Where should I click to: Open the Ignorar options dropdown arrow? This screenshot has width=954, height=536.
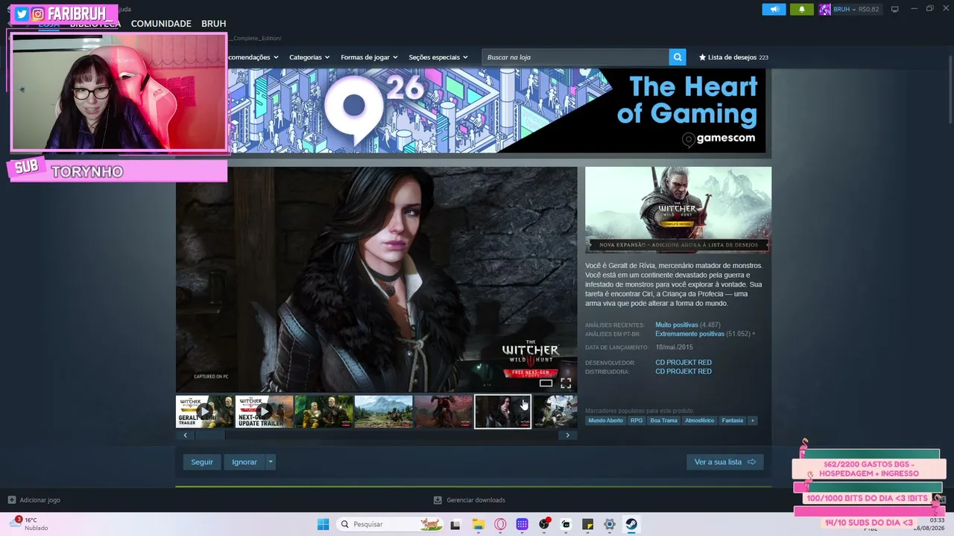271,462
